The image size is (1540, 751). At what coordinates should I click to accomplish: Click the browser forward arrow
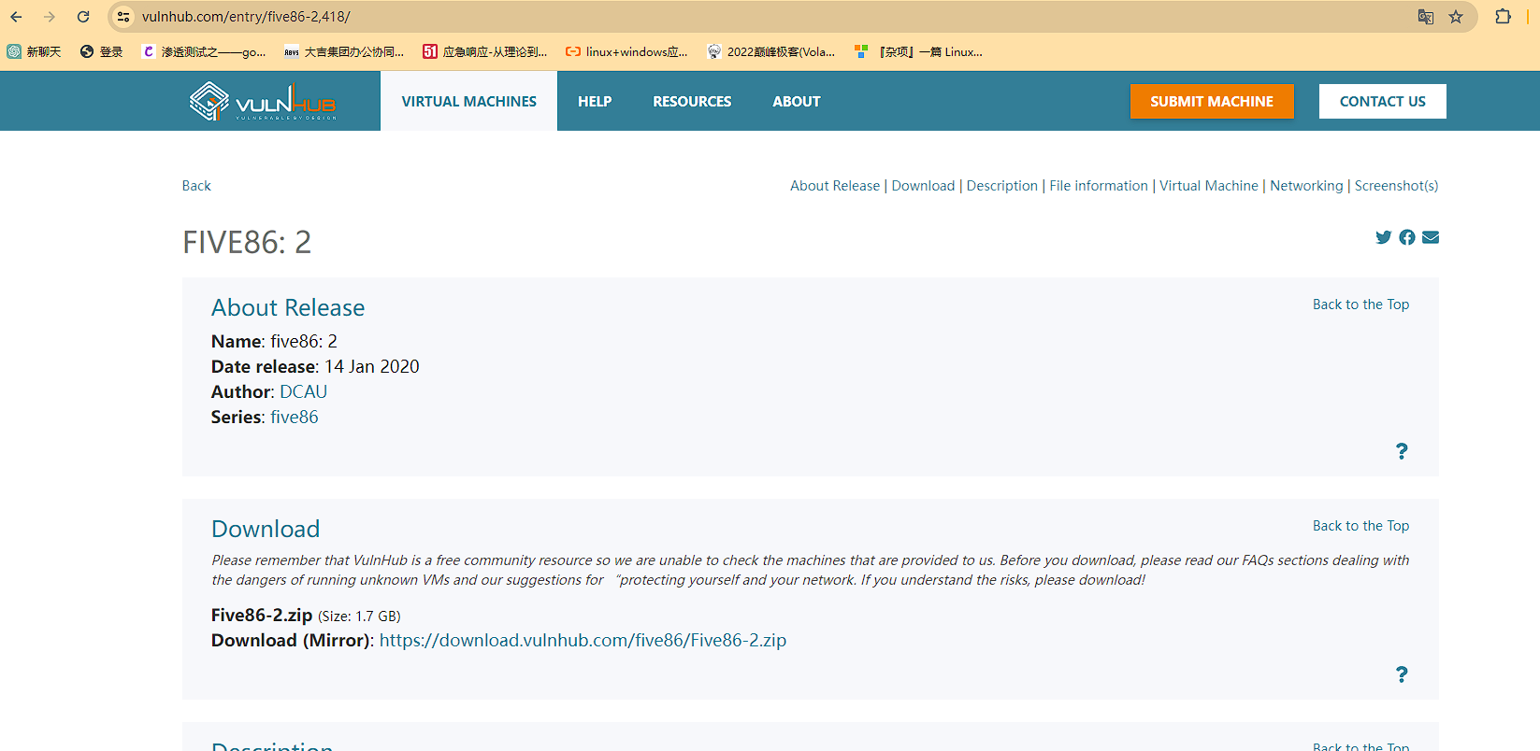point(50,17)
